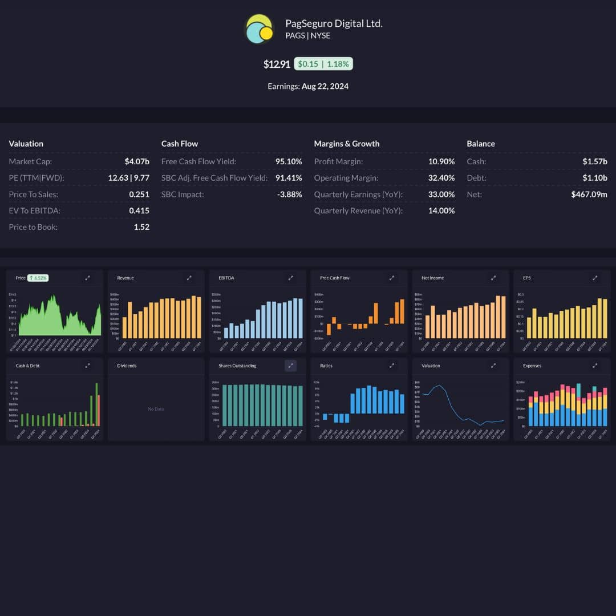Click the Earnings: Aug 22, 2024 date
616x616 pixels.
[308, 87]
